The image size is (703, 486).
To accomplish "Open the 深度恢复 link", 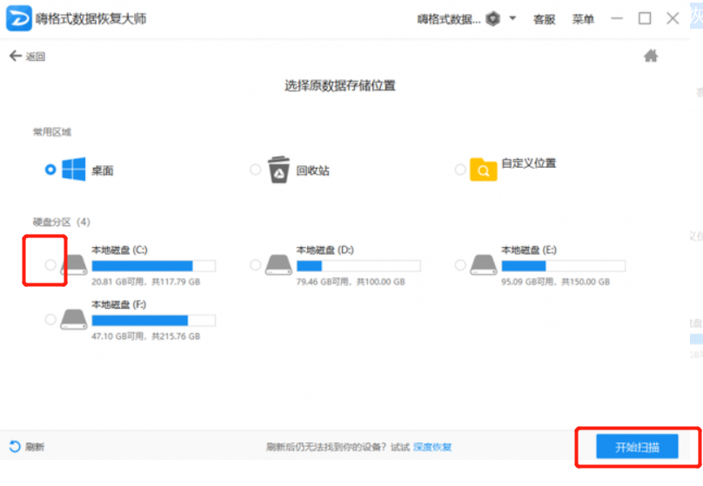I will (x=432, y=447).
